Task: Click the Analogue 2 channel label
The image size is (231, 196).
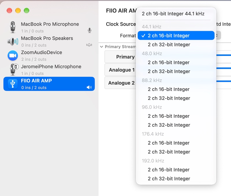Action: click(121, 83)
